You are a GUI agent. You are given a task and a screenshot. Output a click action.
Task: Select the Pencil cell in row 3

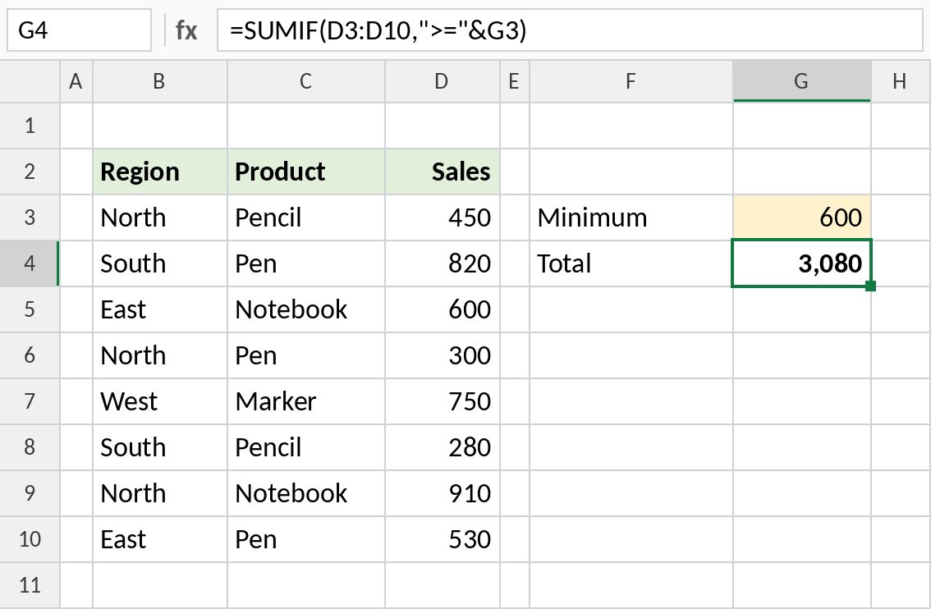click(305, 217)
